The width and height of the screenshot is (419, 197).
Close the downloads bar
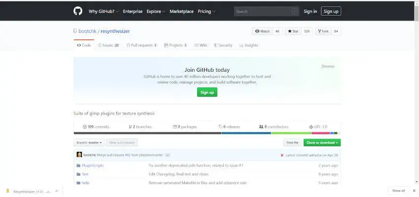[x=414, y=191]
